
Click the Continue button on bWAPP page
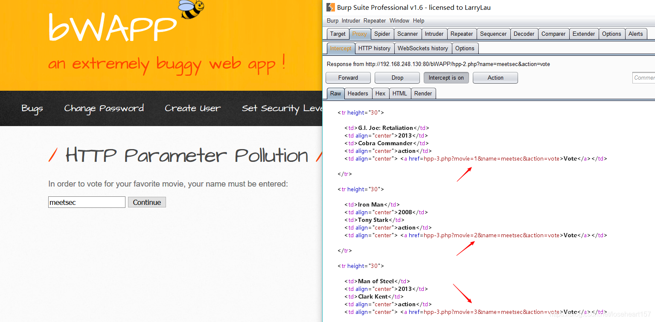147,202
